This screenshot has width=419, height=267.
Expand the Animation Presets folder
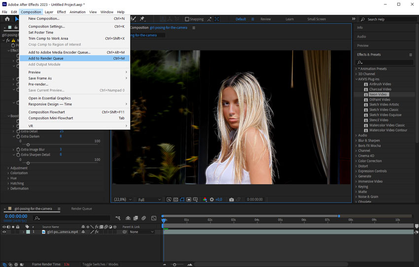356,69
